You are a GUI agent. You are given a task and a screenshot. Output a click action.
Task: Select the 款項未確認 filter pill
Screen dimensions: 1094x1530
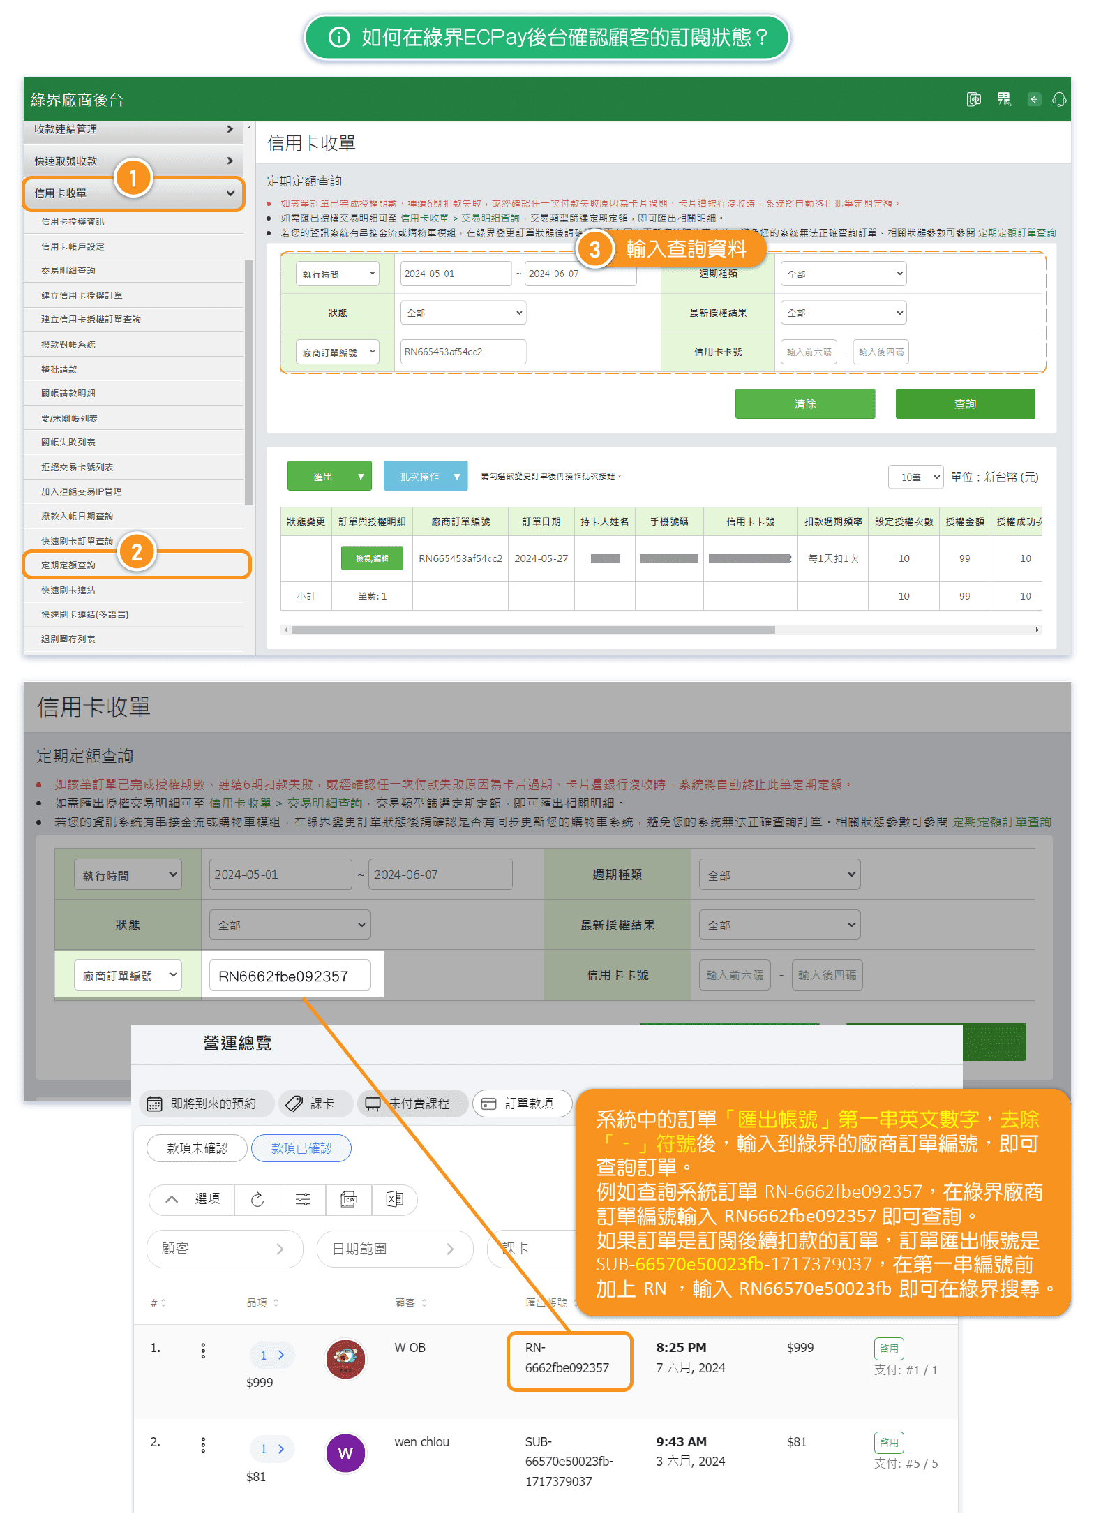click(x=197, y=1148)
